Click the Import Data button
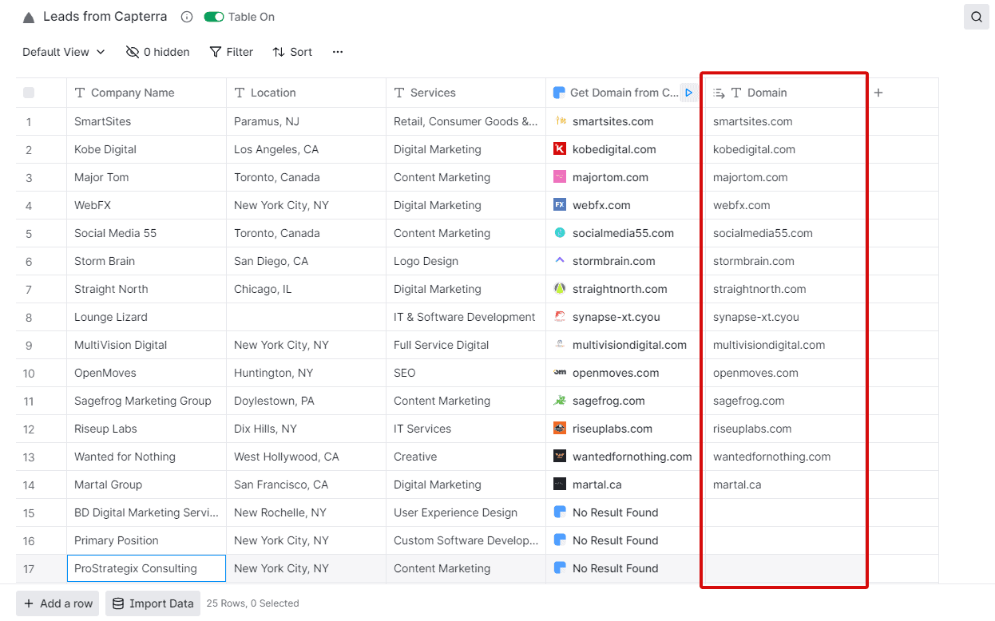 153,603
